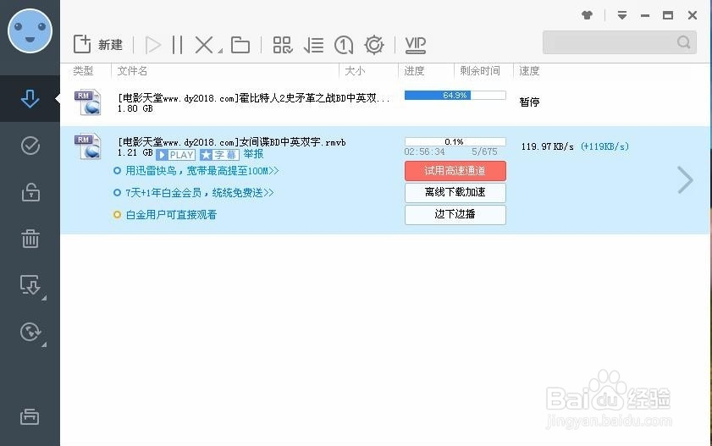Sort by 进度 column header
The width and height of the screenshot is (712, 446).
click(414, 71)
